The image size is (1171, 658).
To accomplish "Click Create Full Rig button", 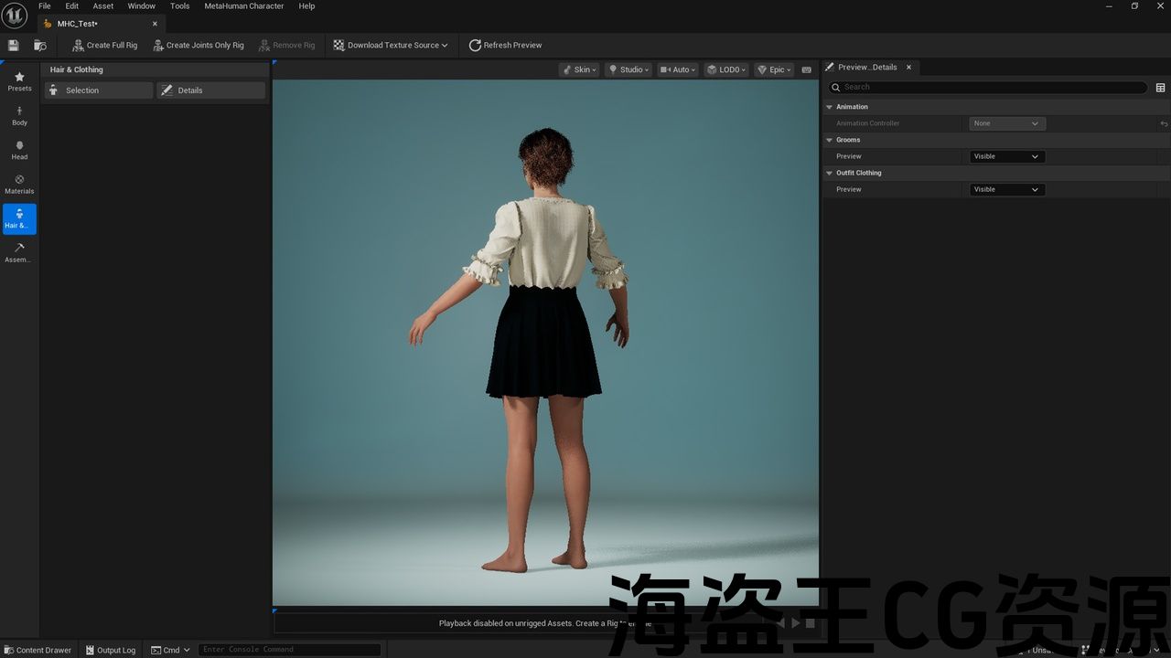I will [104, 45].
